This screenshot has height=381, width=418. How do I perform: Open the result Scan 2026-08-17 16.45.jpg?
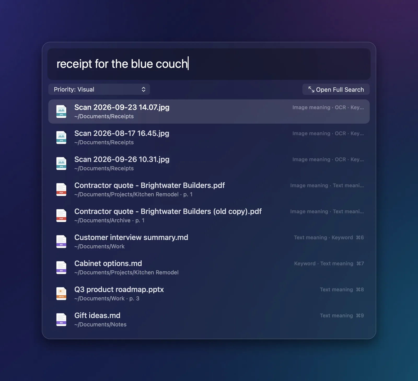pos(209,138)
